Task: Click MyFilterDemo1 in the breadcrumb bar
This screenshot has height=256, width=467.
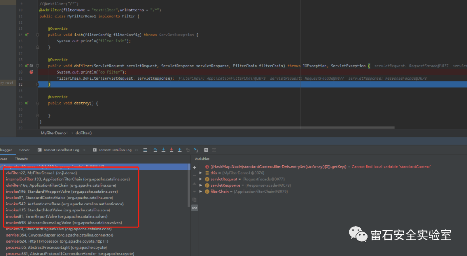Action: tap(54, 133)
